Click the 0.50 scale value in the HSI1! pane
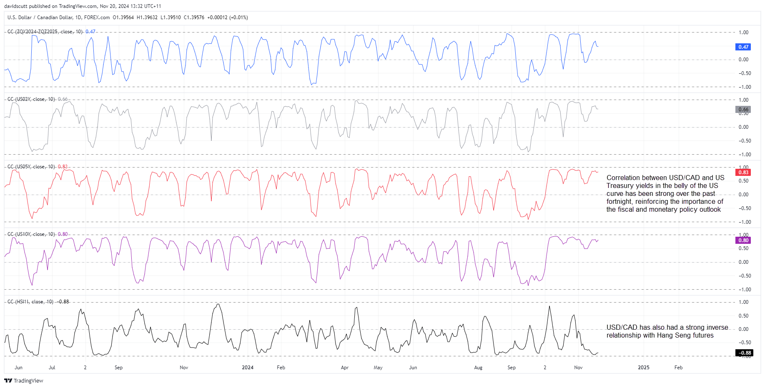 click(x=743, y=316)
